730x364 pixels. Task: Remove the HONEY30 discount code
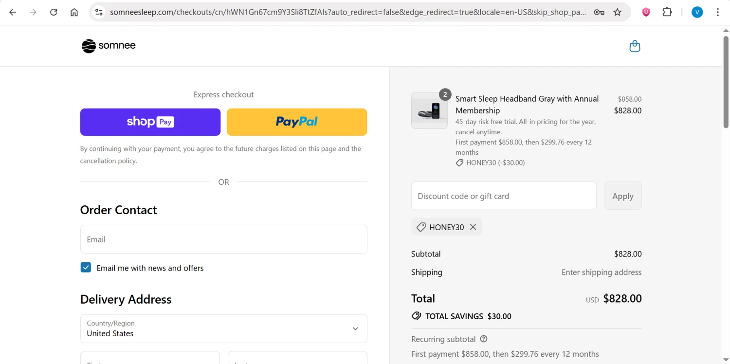tap(473, 227)
